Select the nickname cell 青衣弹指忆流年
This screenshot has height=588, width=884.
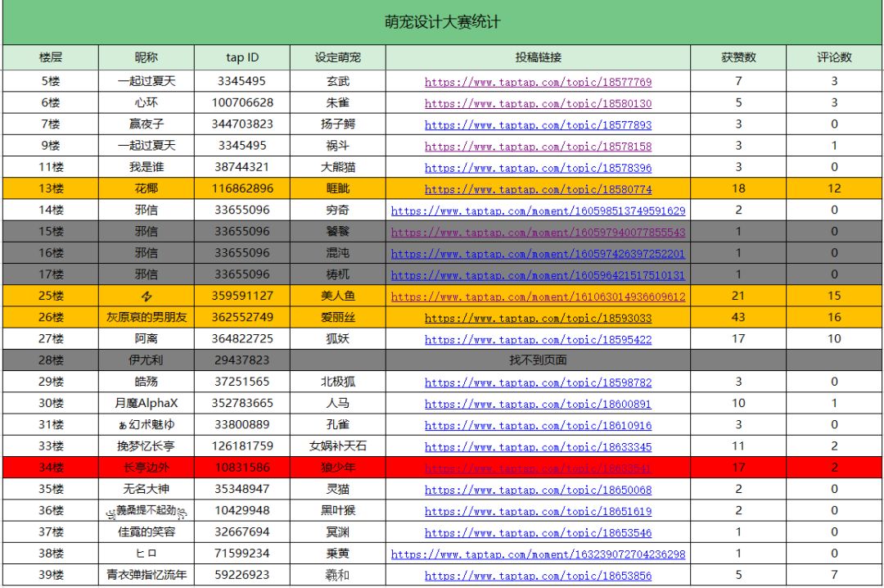(x=147, y=574)
